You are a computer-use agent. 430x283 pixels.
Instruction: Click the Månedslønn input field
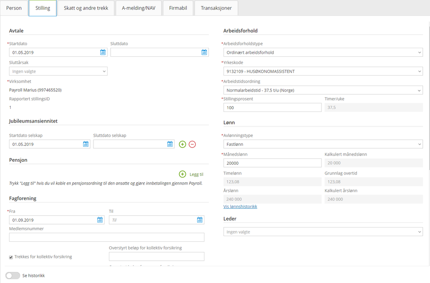pyautogui.click(x=272, y=163)
